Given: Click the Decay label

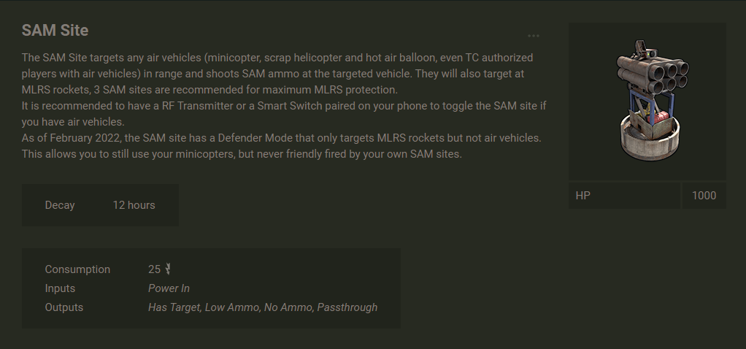Looking at the screenshot, I should tap(60, 205).
